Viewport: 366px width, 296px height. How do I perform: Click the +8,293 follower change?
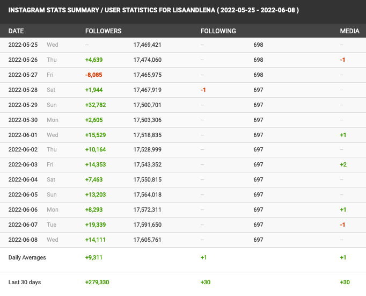coord(94,210)
